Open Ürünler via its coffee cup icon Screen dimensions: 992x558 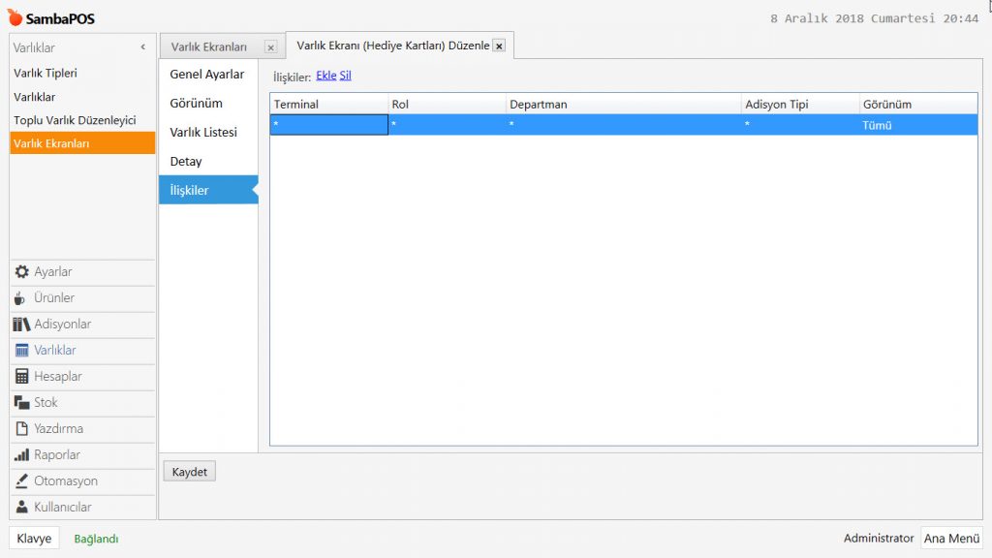(x=21, y=298)
